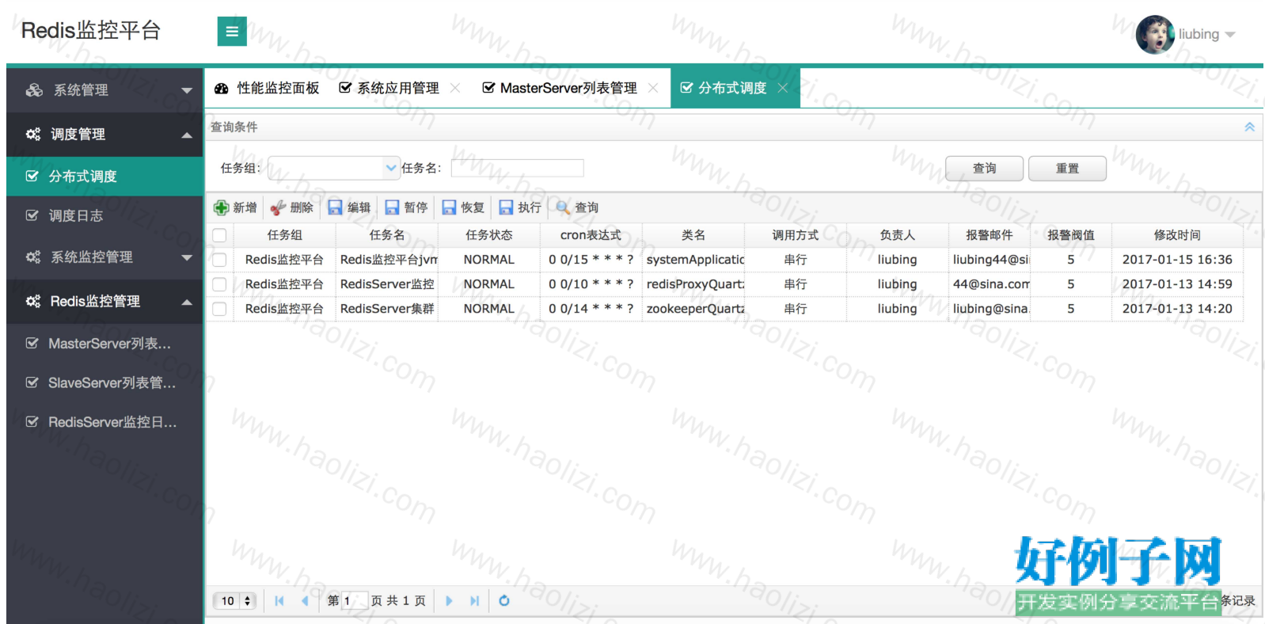Image resolution: width=1265 pixels, height=624 pixels.
Task: Go to the next page of results
Action: pos(449,601)
